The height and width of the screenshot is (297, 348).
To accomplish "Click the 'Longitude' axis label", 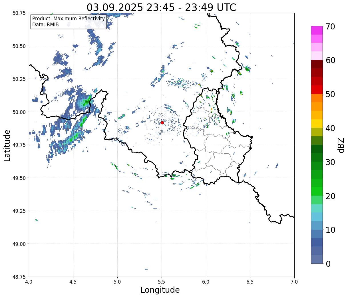I will point(160,290).
